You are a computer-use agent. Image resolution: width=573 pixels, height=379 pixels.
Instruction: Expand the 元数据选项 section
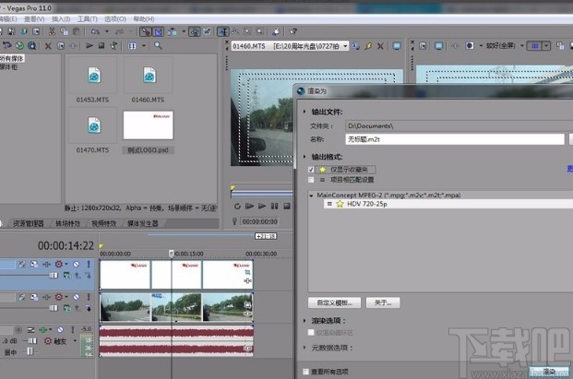coord(305,347)
